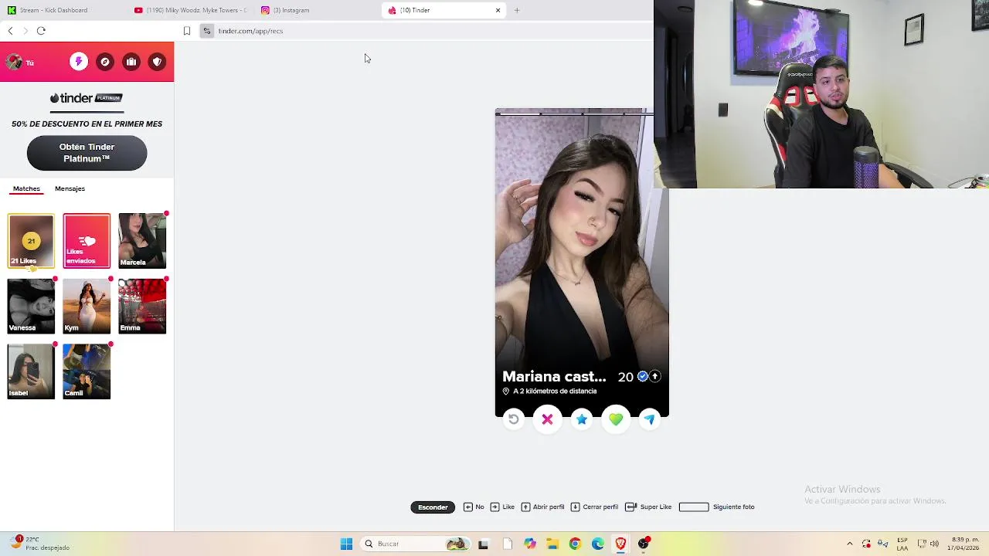Viewport: 989px width, 556px height.
Task: Click the browser bookmark icon
Action: coord(187,31)
